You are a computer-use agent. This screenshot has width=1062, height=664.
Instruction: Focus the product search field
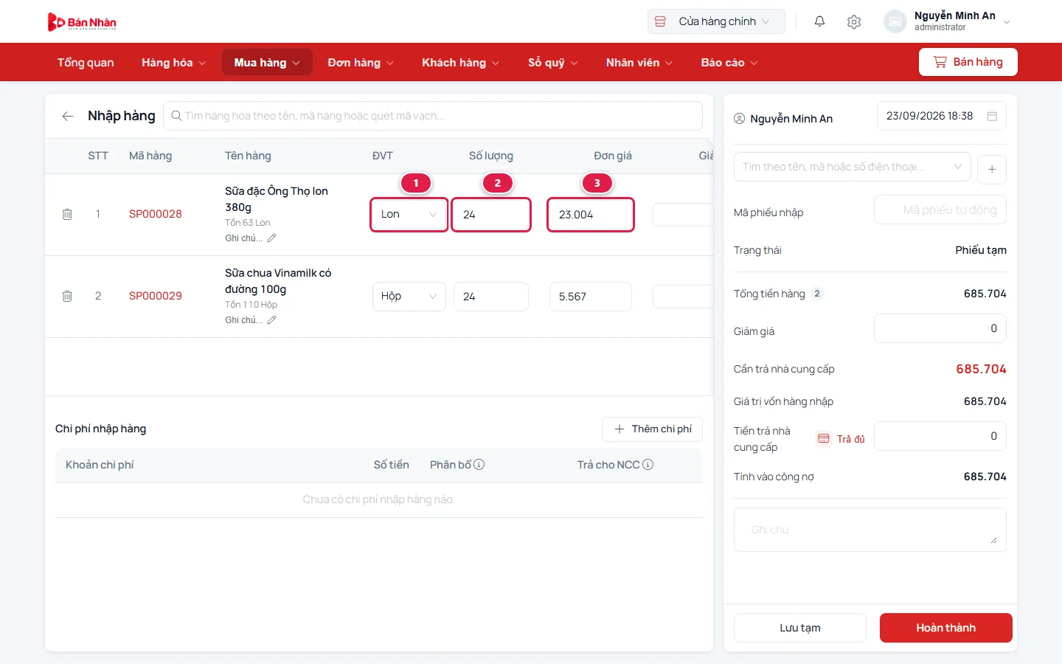433,116
